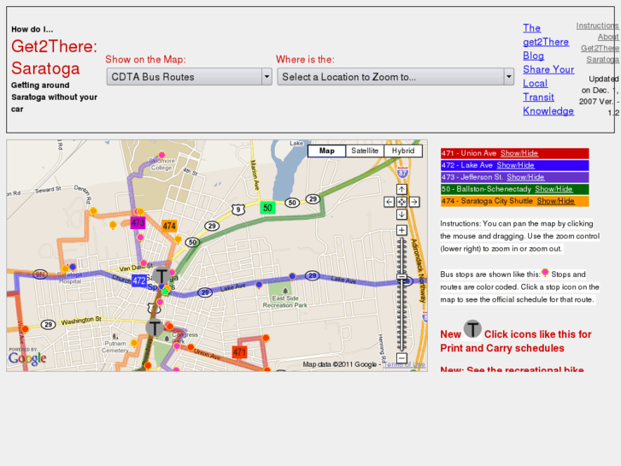Click the pink bus stop at Skidmore College
The height and width of the screenshot is (466, 621).
[x=161, y=155]
